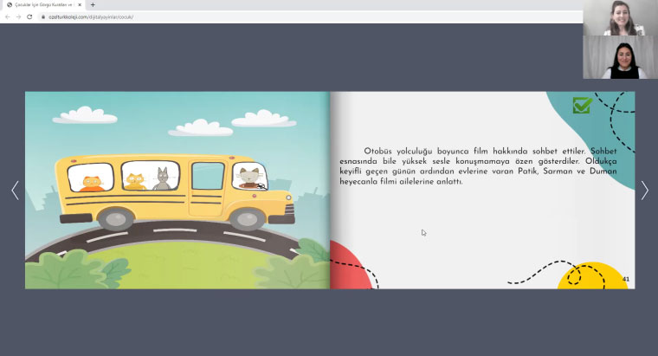
Task: Click the browser forward arrow
Action: pyautogui.click(x=17, y=16)
